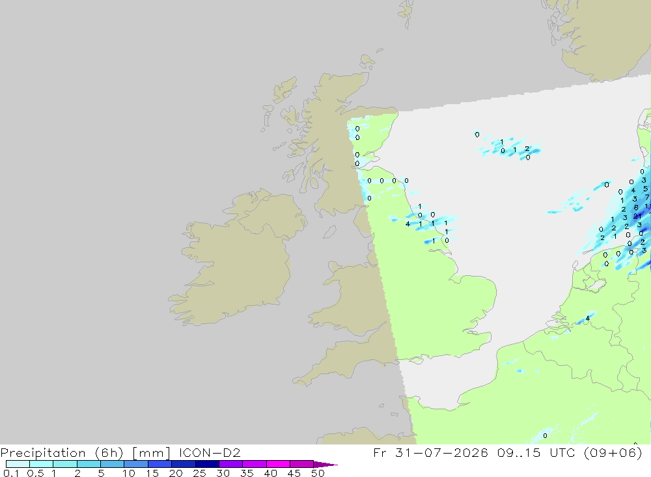
Task: Select the magenta 40–45 mm legend swatch
Action: pyautogui.click(x=278, y=464)
